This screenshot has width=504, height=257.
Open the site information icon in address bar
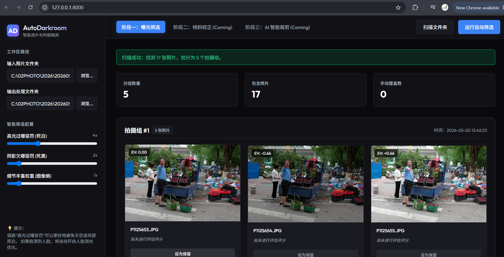coord(45,7)
